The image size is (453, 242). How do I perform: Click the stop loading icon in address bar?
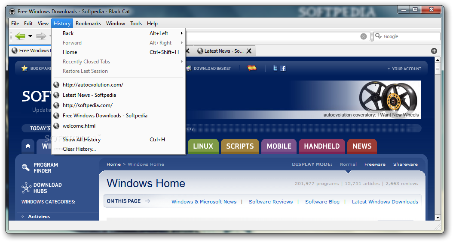[x=364, y=36]
